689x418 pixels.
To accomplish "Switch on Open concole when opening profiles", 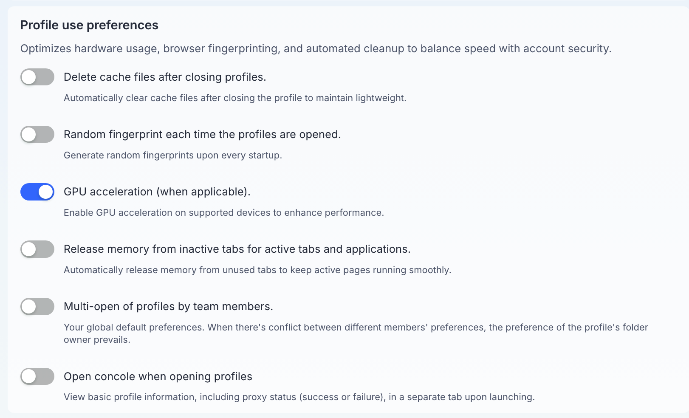I will tap(37, 376).
